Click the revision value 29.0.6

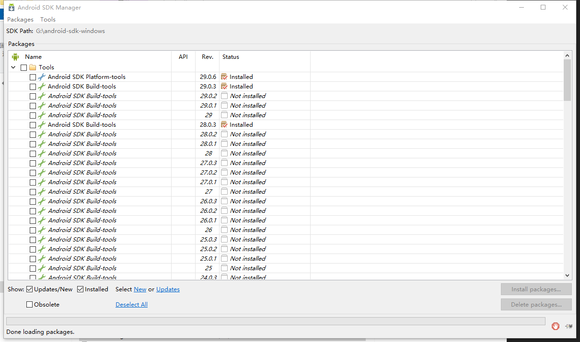(208, 77)
